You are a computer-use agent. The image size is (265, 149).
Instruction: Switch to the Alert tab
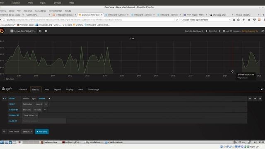coord(81,89)
